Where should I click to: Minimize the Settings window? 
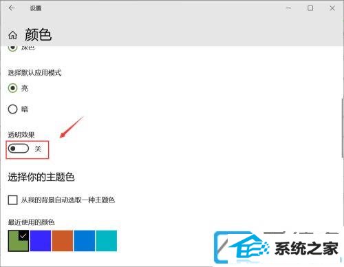point(288,8)
